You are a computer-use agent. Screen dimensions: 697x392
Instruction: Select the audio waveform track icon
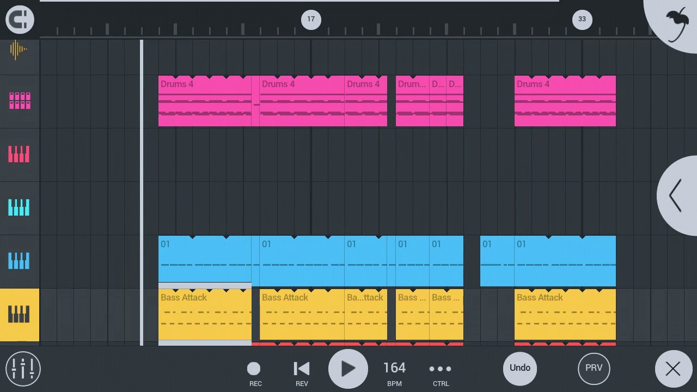[x=18, y=50]
